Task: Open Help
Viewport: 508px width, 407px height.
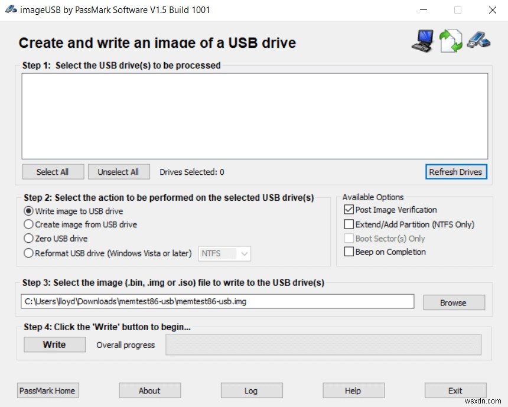Action: pos(353,390)
